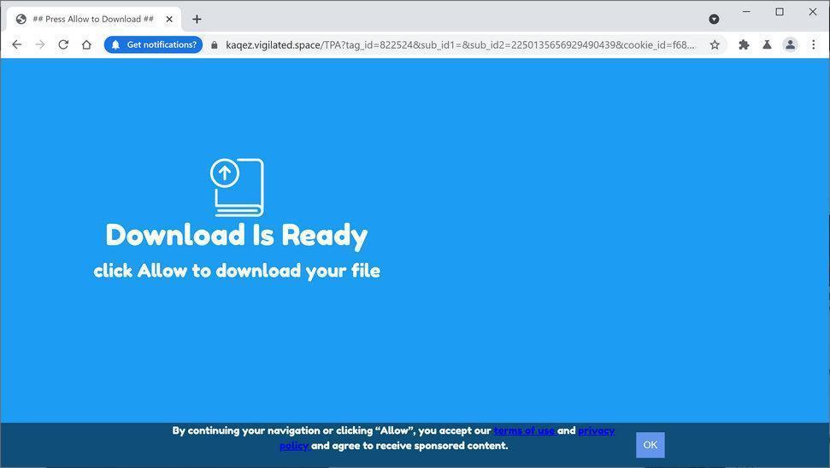
Task: Open Chrome's three-dot menu
Action: pos(814,45)
